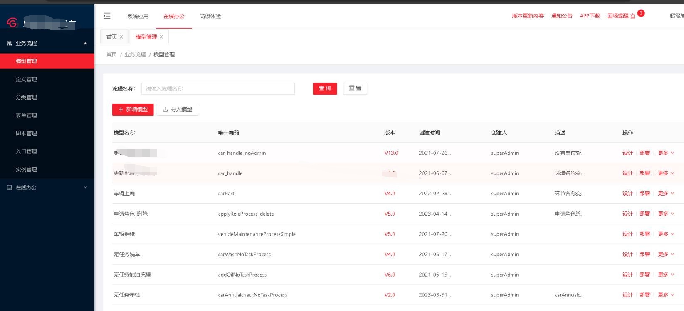Open 回场提醒 link in header

pos(618,16)
